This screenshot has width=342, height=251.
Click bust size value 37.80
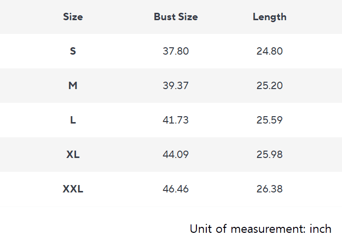[176, 51]
